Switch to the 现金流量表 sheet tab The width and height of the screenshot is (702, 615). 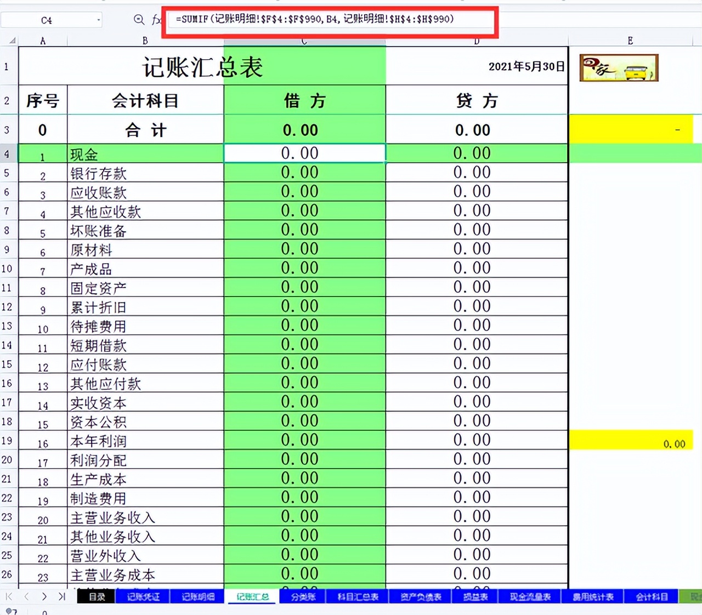click(528, 597)
